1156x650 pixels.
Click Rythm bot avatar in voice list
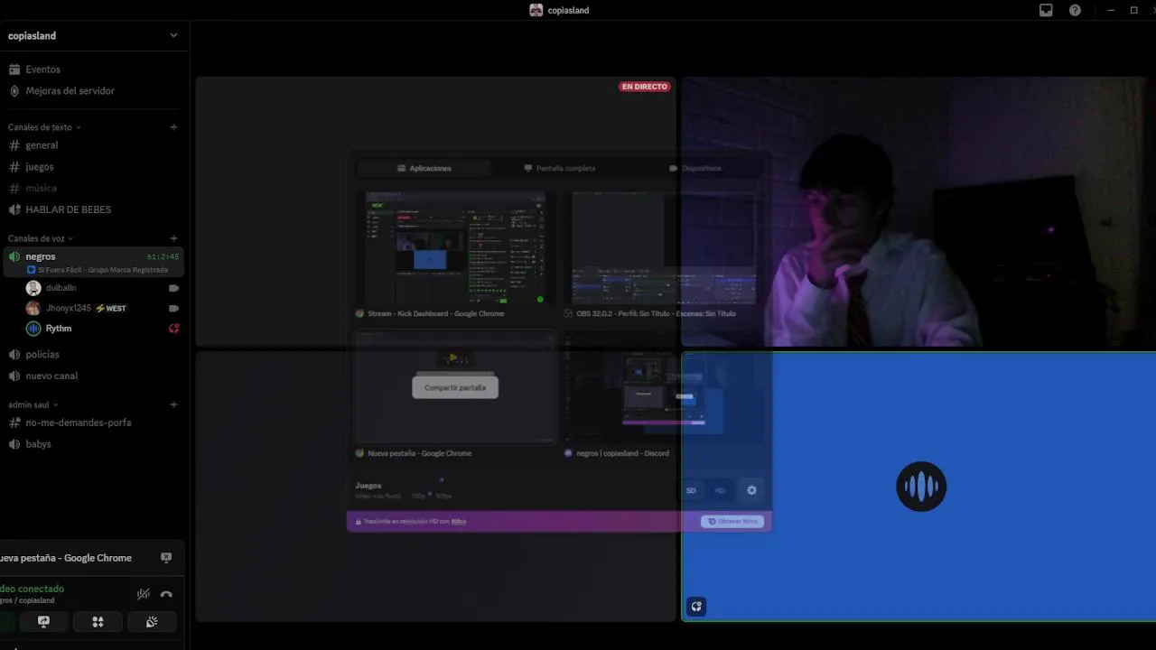pyautogui.click(x=33, y=329)
